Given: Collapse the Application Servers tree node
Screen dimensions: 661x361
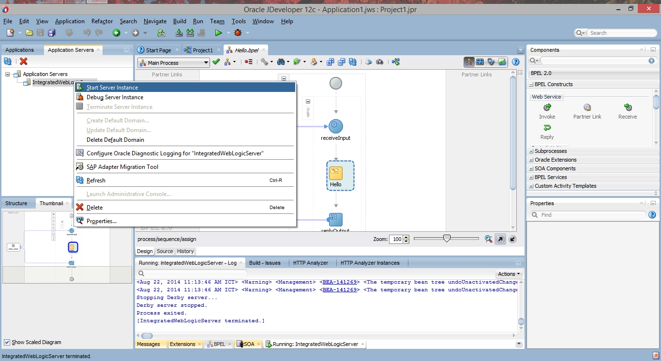Looking at the screenshot, I should (8, 74).
